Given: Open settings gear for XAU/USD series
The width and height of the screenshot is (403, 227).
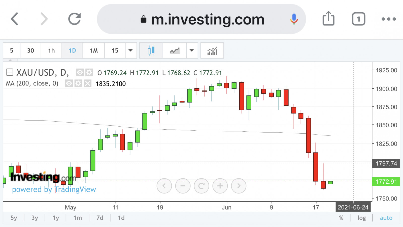Looking at the screenshot, I should [x=89, y=73].
